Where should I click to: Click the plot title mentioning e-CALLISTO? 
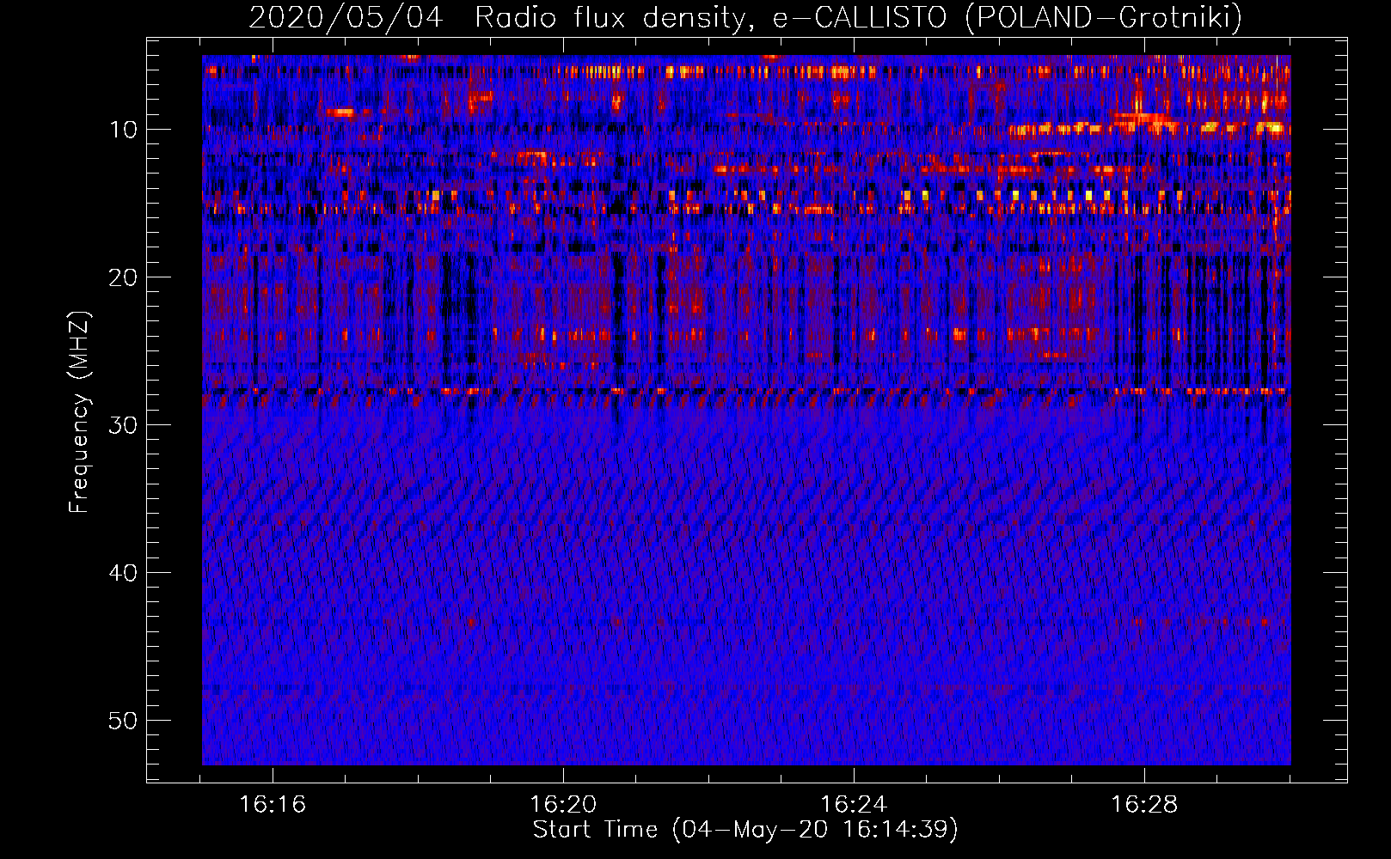[745, 17]
